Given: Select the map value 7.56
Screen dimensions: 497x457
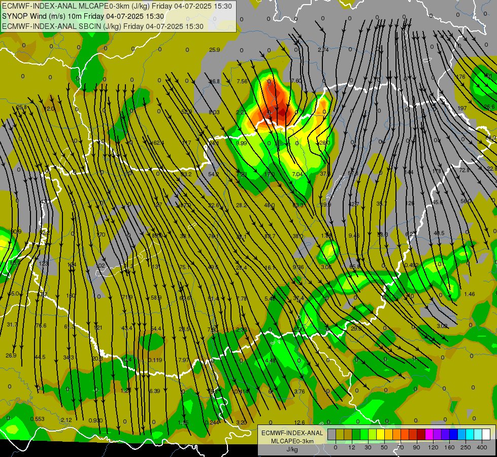Looking at the screenshot, I should point(242,81).
